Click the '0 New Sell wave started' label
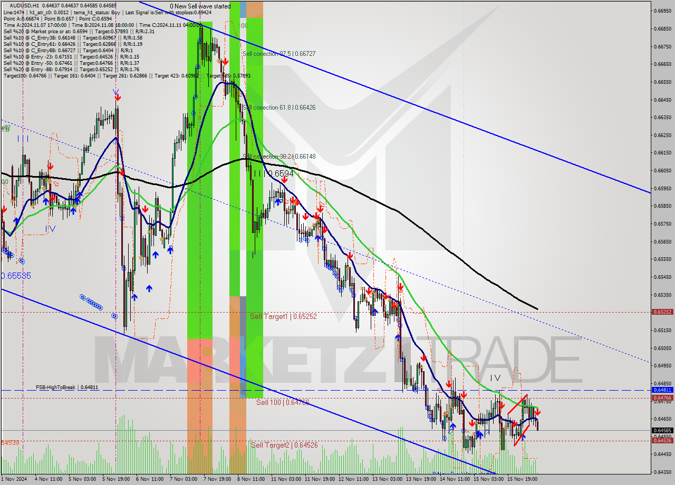675x485 pixels. point(200,6)
